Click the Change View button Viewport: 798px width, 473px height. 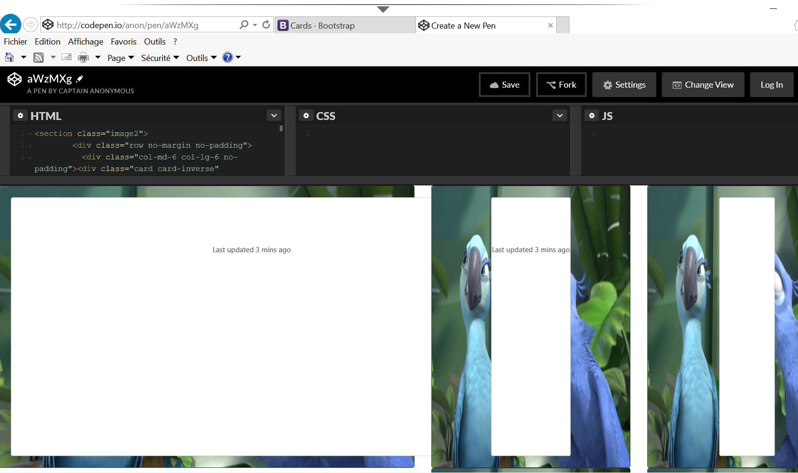pos(703,85)
